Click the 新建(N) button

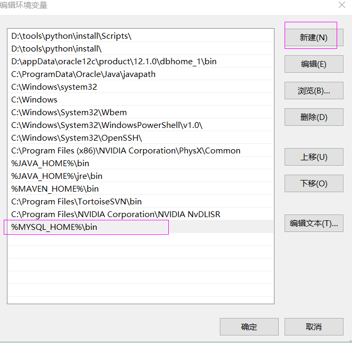coord(314,38)
